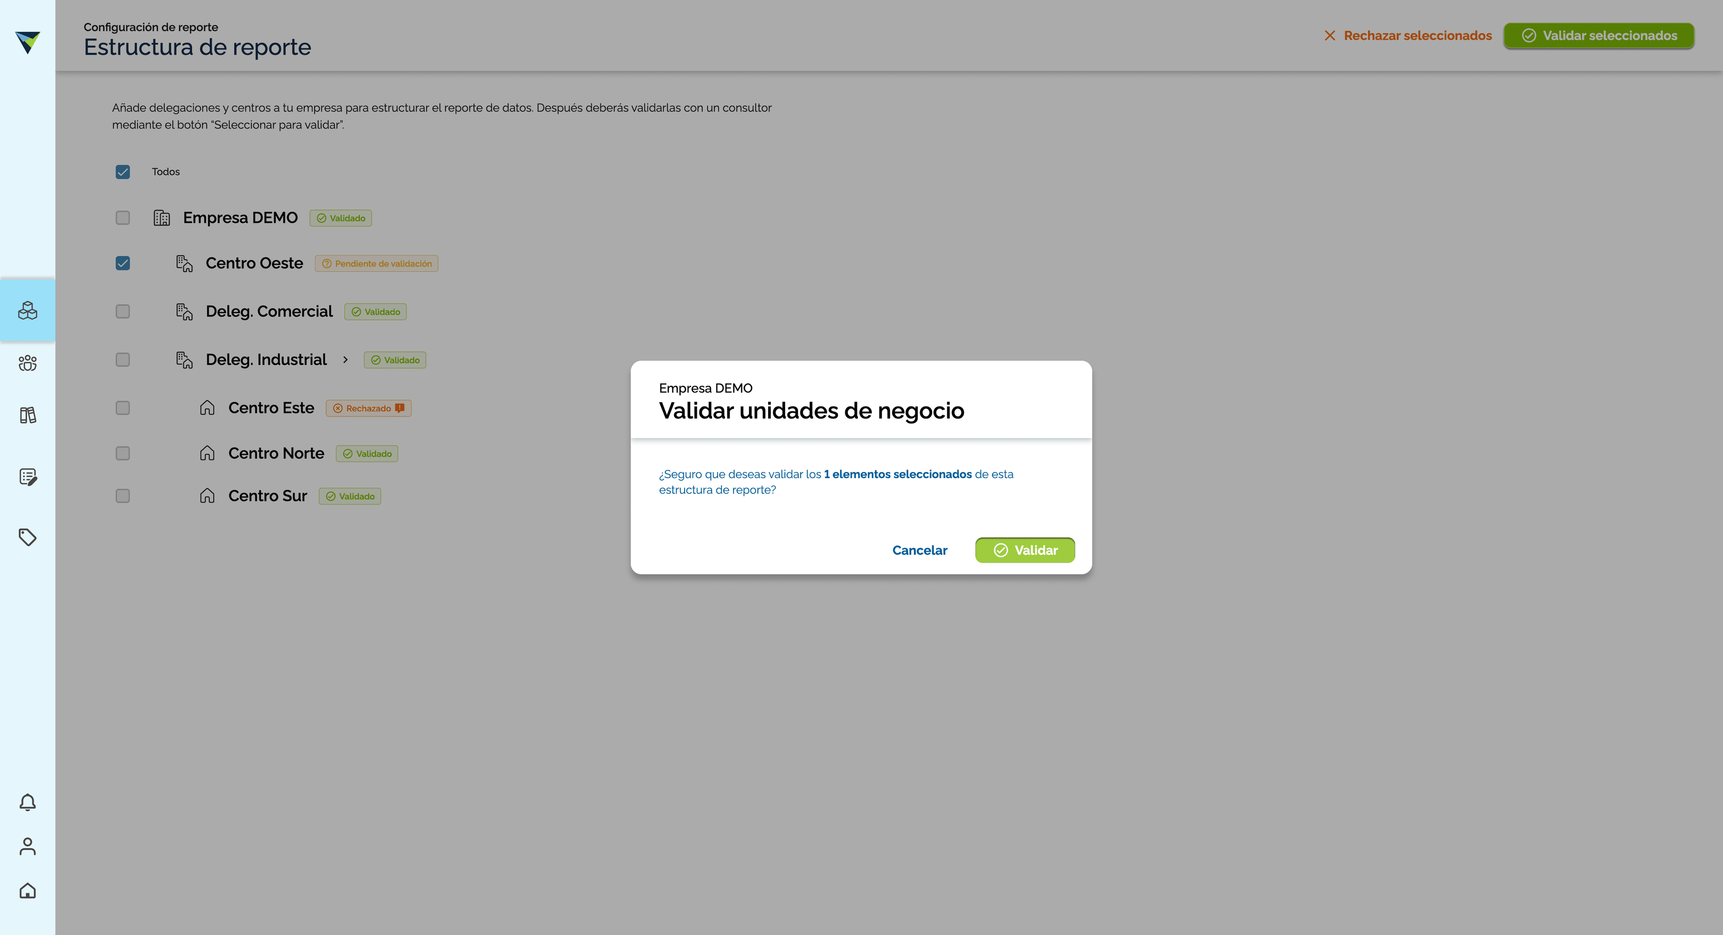
Task: Click the dialog title Validar unidades de negocio
Action: point(811,410)
